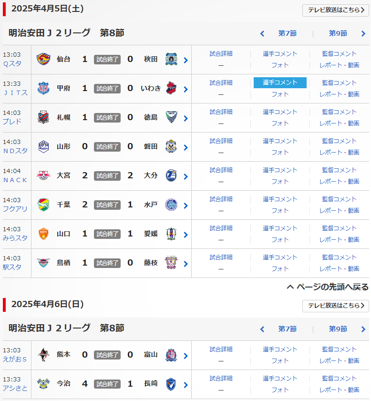371x401 pixels.
Task: Click the Kofu team crest icon
Action: (x=43, y=89)
